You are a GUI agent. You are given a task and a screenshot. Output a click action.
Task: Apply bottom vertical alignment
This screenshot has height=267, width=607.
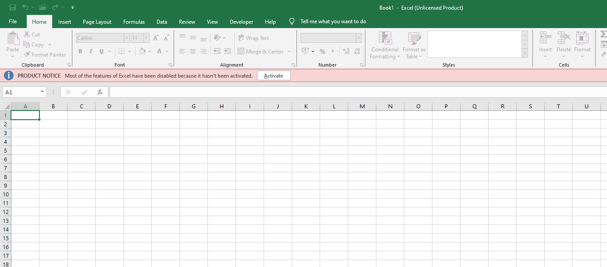coord(204,38)
